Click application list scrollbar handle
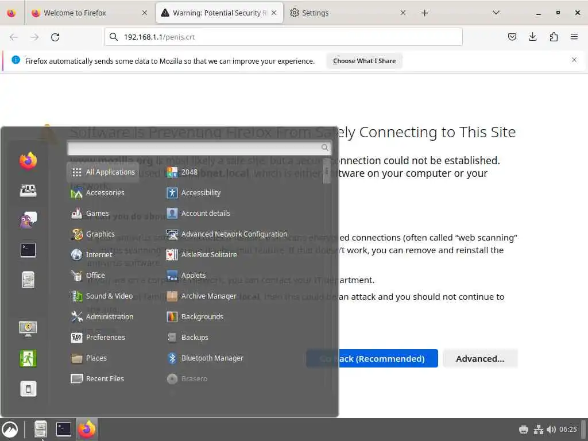 (x=326, y=171)
